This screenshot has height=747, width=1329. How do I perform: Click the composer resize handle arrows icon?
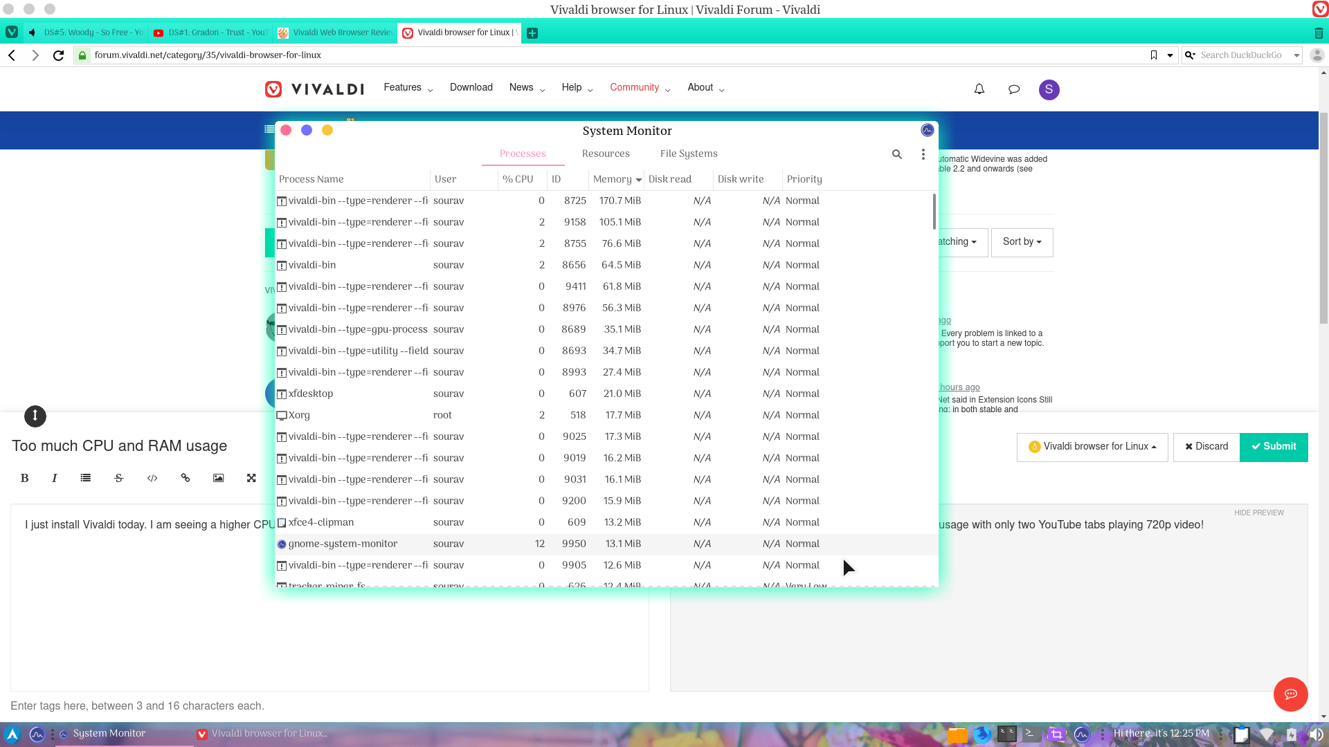[x=35, y=416]
